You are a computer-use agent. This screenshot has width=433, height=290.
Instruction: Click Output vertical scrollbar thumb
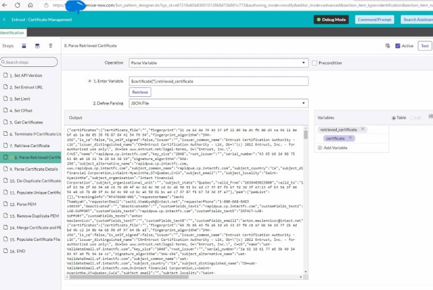[x=306, y=134]
